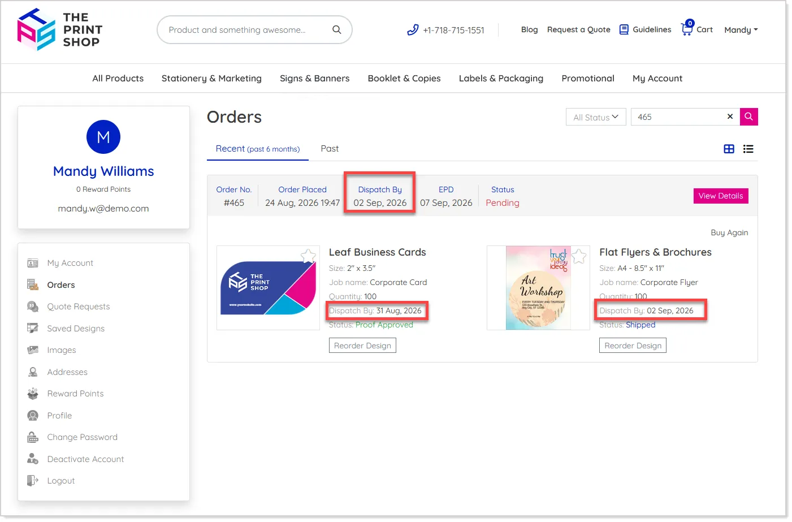Click Flat Flyers & Brochures title

click(x=655, y=252)
